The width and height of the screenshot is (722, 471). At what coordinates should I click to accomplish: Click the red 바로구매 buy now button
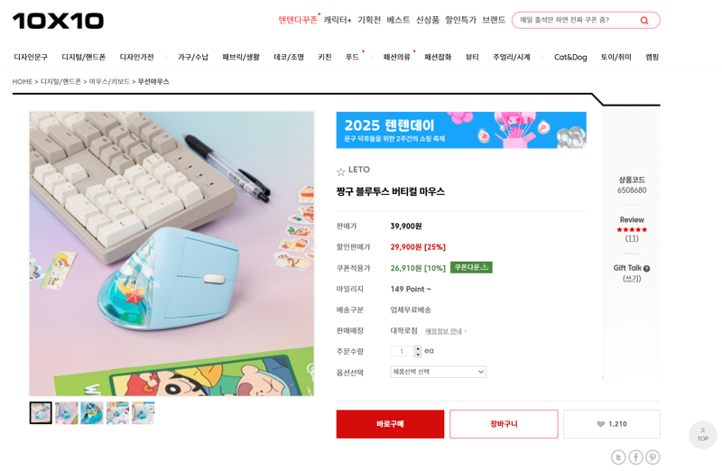click(390, 424)
